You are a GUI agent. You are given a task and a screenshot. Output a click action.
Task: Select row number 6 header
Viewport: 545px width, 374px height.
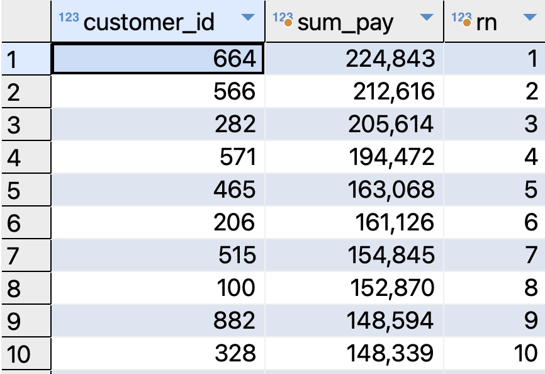click(x=26, y=222)
